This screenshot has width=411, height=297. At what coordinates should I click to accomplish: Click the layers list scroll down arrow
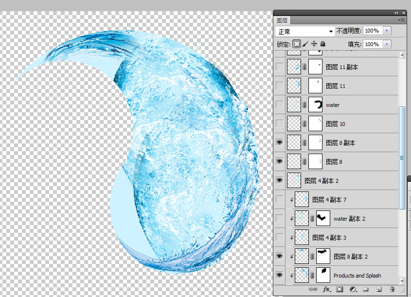pos(402,281)
